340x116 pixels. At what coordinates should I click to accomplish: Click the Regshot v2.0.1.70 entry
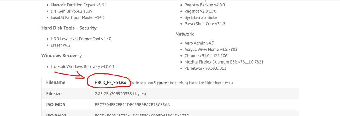[x=200, y=11]
